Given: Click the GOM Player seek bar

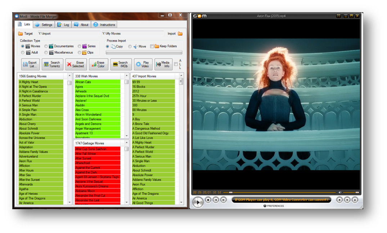Looking at the screenshot, I should coord(280,192).
